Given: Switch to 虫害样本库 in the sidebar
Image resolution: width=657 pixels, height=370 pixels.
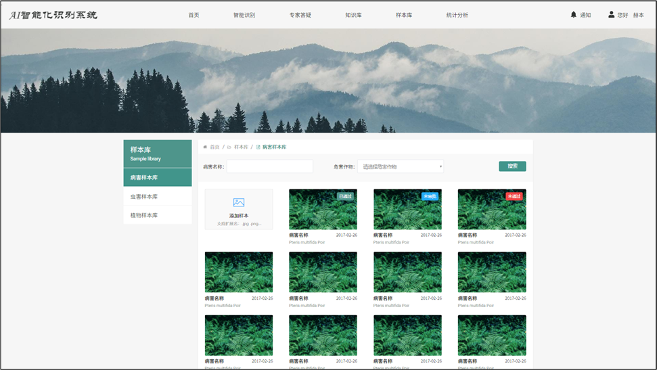Looking at the screenshot, I should point(144,197).
